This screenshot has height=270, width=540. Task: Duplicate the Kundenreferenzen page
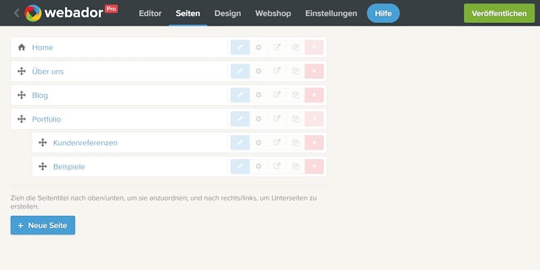pos(296,142)
